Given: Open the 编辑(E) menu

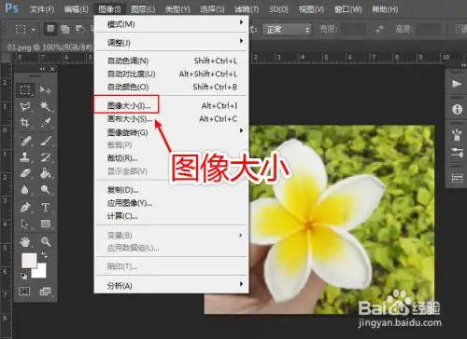Looking at the screenshot, I should (76, 9).
